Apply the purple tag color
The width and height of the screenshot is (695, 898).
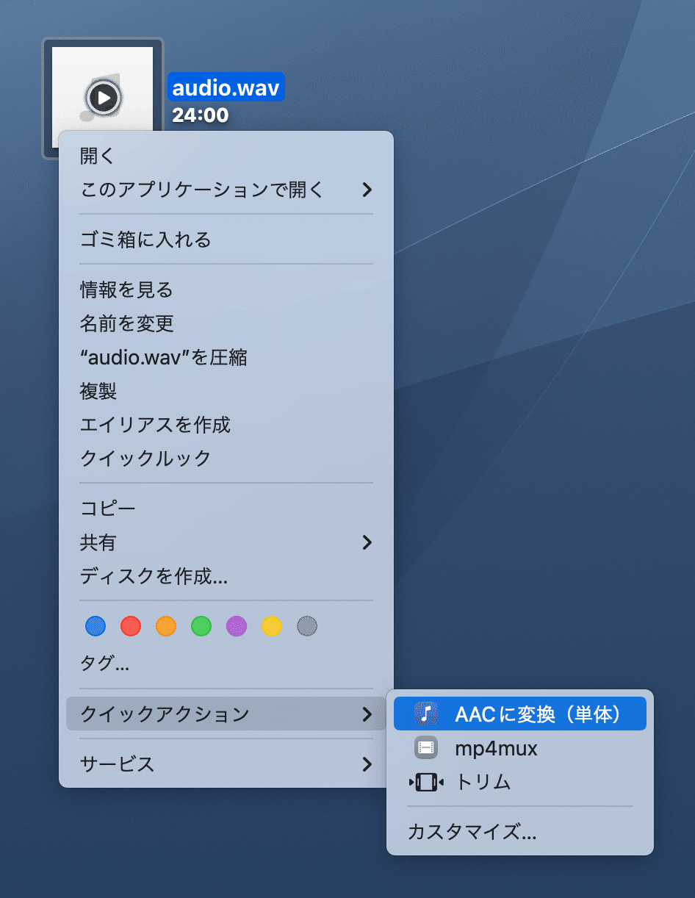tap(237, 626)
